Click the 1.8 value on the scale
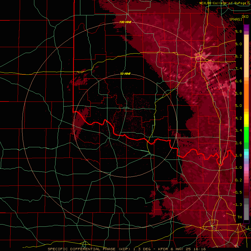 (238, 155)
